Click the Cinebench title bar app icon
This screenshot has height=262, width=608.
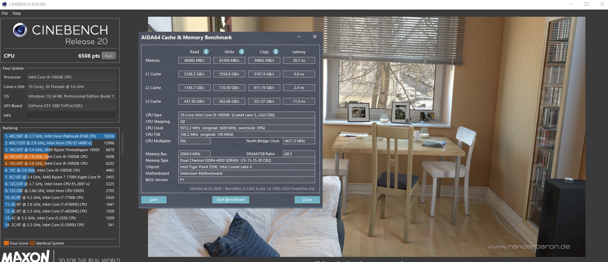(4, 4)
